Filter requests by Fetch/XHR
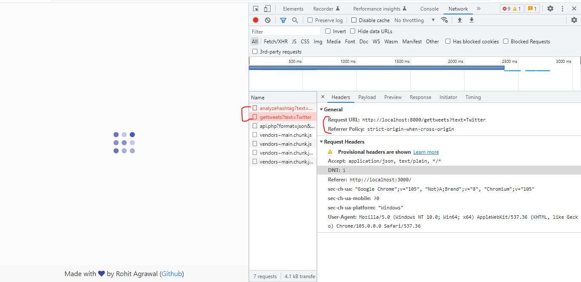 276,41
